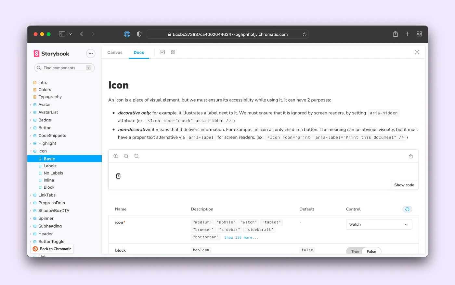Viewport: 455px width, 285px height.
Task: Toggle Safari sidebar visibility
Action: [x=62, y=34]
